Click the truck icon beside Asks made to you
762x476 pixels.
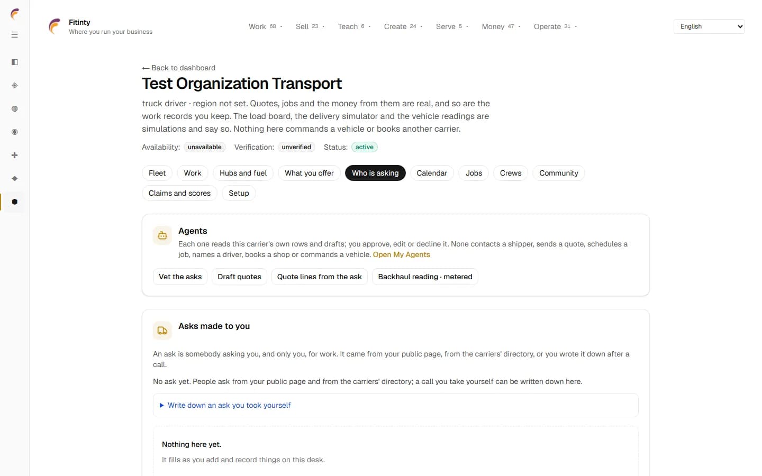(162, 331)
